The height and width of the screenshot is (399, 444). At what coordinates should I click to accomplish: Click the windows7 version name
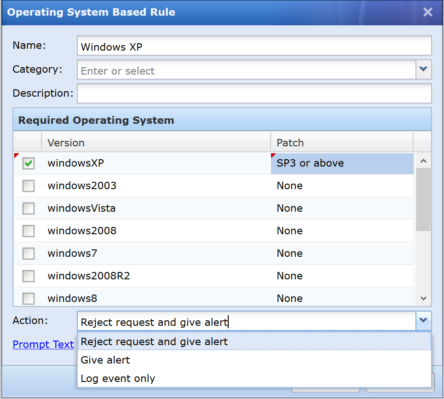(x=72, y=254)
